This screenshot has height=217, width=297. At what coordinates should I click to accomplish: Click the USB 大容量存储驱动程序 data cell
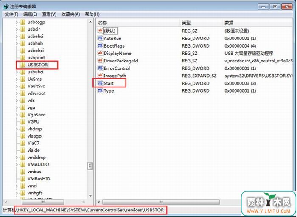(x=249, y=53)
